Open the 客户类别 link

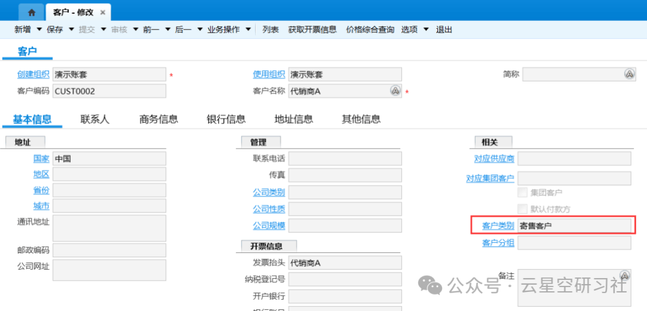point(498,226)
